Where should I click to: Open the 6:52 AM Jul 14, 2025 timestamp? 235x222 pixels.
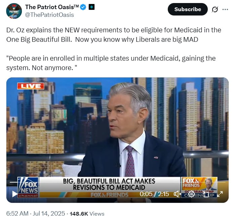point(36,214)
